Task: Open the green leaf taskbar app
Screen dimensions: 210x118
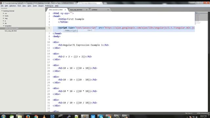Action: pos(12,116)
